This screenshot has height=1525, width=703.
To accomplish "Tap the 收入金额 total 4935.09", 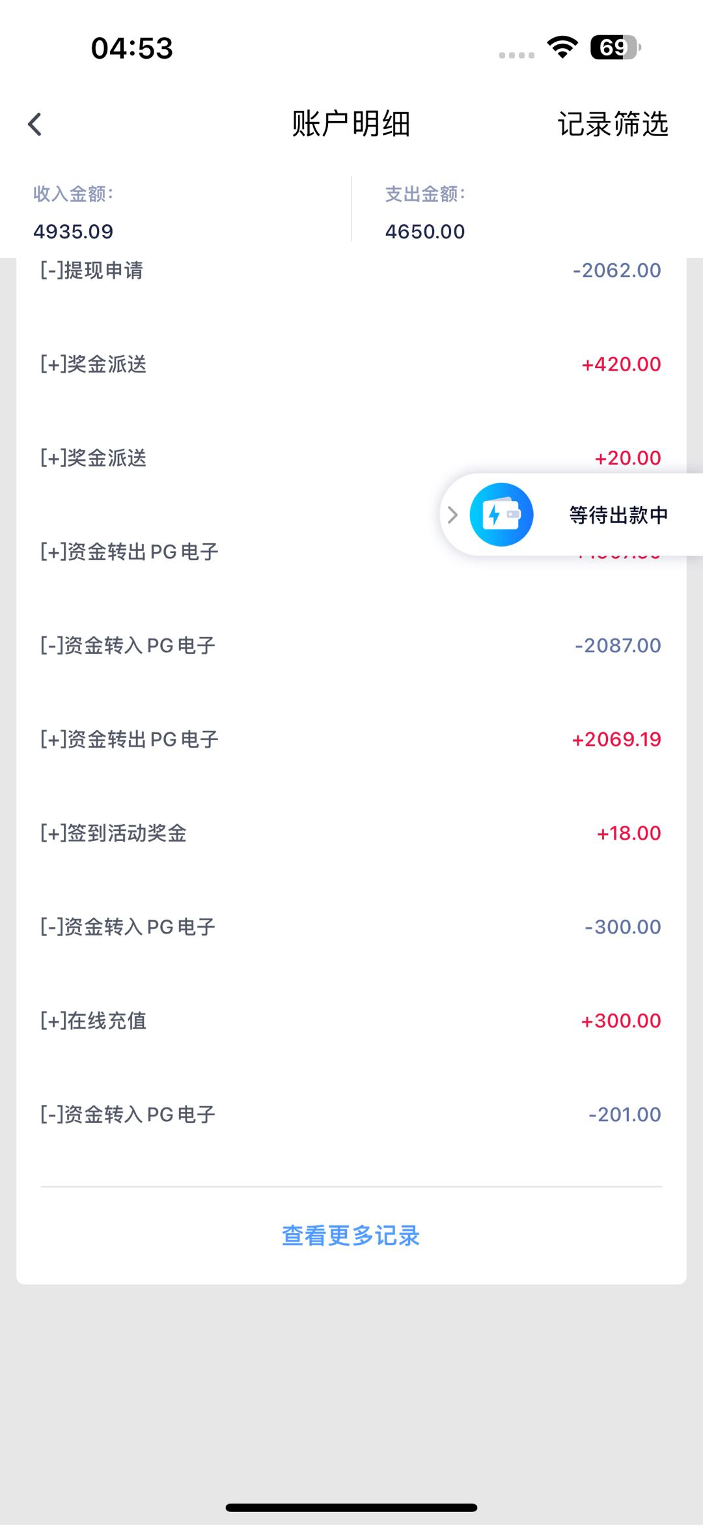I will 74,231.
